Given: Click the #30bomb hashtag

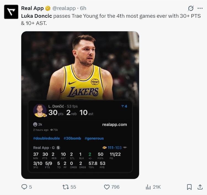Looking at the screenshot, I should (x=72, y=138).
